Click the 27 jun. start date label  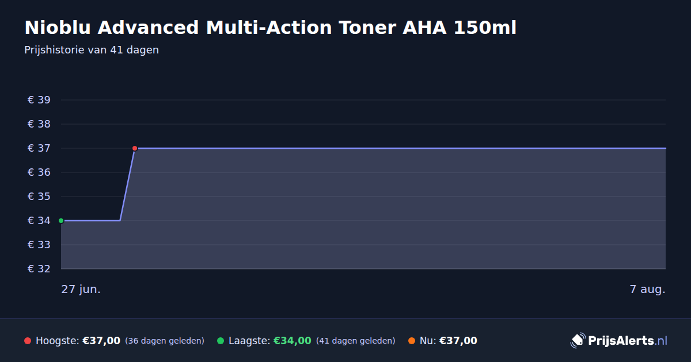pos(81,289)
